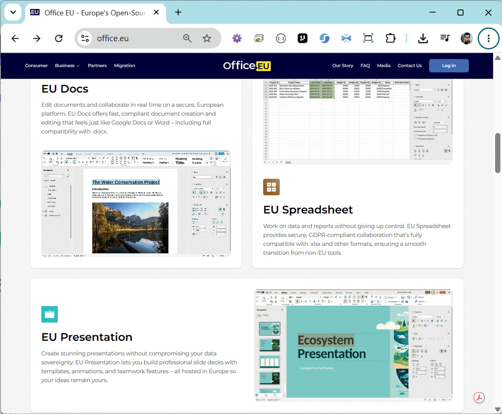
Task: Open the Chrome three-dot menu
Action: point(489,38)
